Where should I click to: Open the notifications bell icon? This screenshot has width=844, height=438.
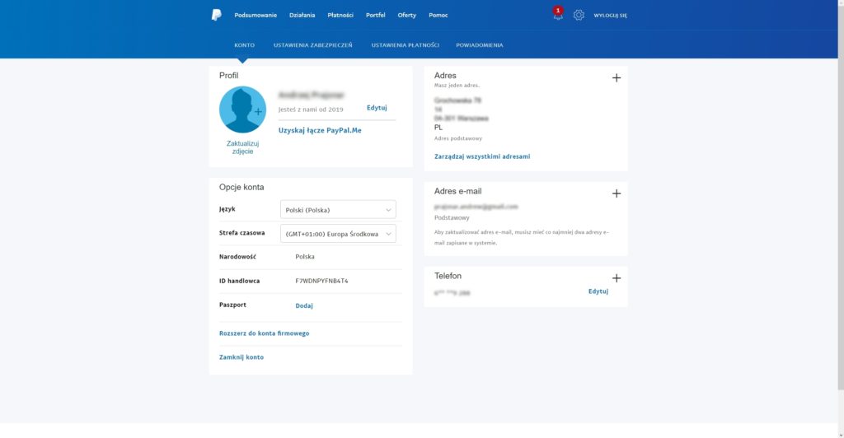tap(558, 15)
